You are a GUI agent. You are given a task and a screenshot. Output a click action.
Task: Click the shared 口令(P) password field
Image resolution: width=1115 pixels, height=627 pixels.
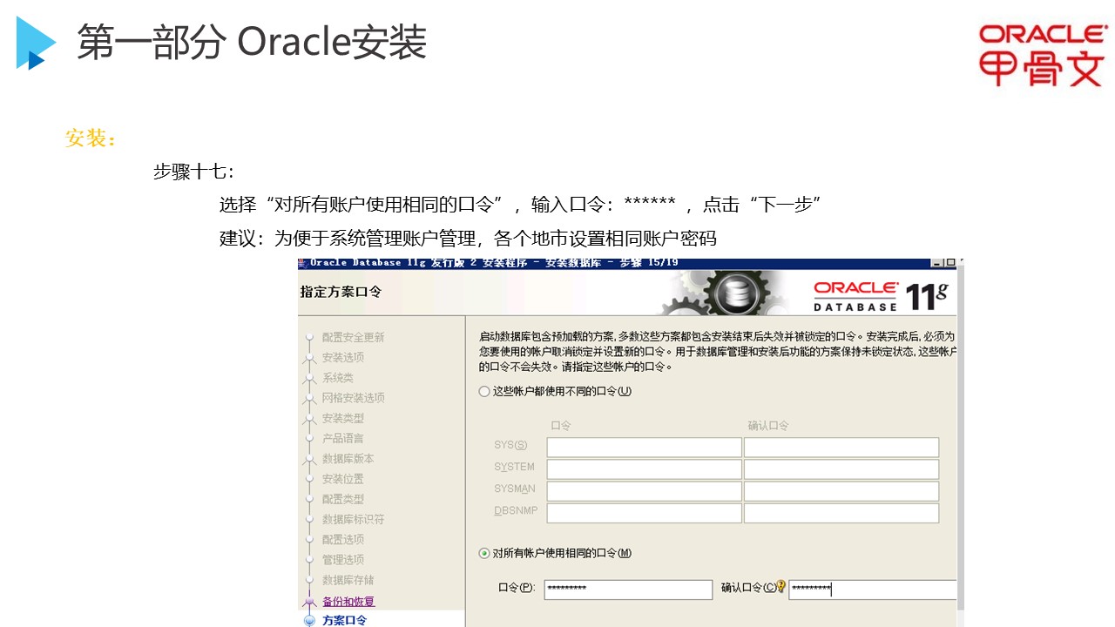[x=628, y=590]
